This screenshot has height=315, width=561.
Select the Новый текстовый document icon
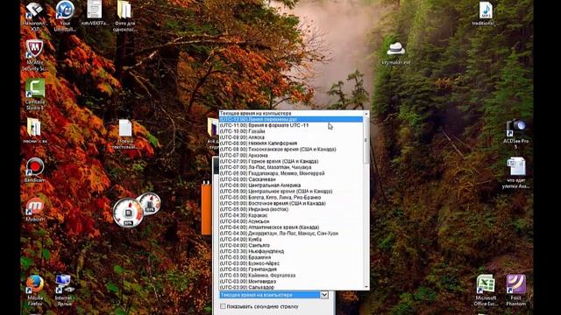[x=125, y=128]
